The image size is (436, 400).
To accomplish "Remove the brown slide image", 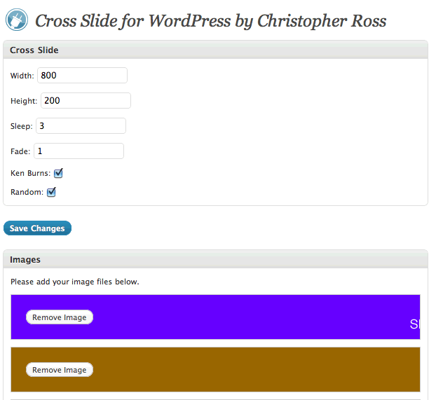I will [60, 370].
